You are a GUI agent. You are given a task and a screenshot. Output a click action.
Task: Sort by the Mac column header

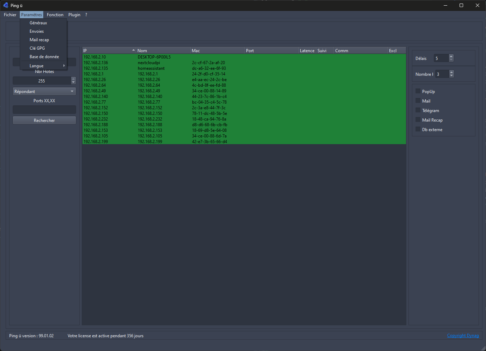(218, 51)
